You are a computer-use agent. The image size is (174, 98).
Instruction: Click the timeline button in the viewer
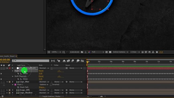click(x=150, y=52)
